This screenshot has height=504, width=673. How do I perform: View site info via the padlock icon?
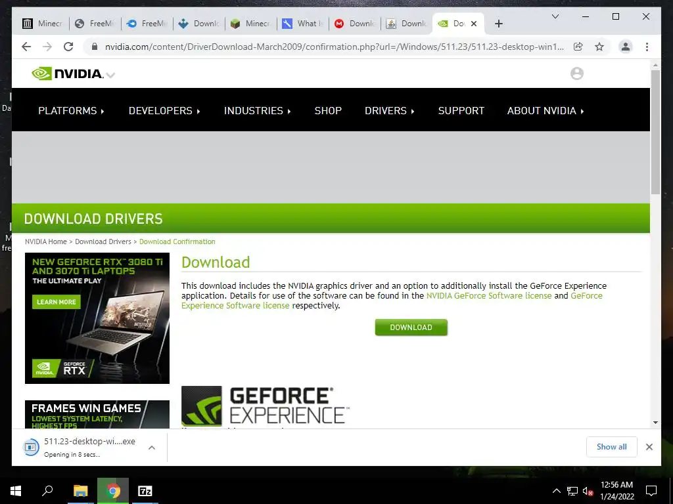[x=95, y=47]
